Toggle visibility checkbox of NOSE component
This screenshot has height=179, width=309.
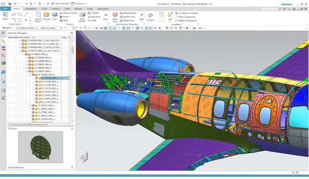pyautogui.click(x=23, y=47)
